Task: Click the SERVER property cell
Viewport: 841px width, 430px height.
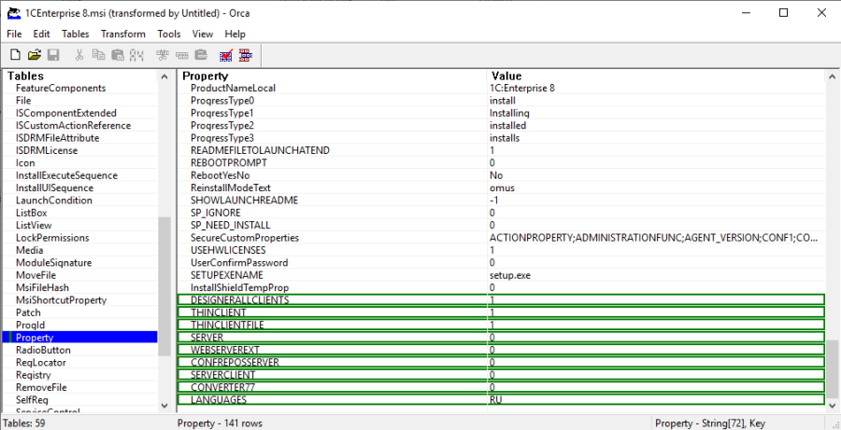Action: [207, 338]
